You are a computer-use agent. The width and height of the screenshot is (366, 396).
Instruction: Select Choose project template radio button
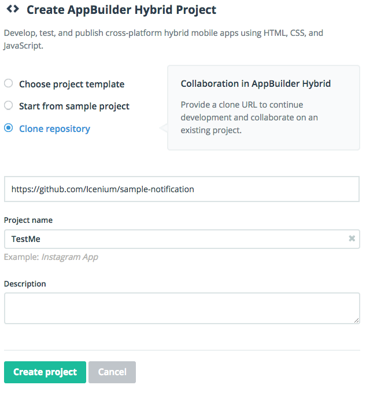[x=8, y=83]
